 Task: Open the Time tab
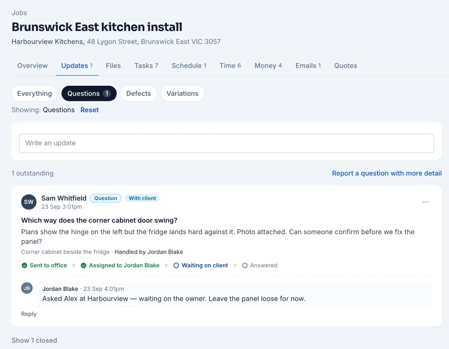(230, 65)
